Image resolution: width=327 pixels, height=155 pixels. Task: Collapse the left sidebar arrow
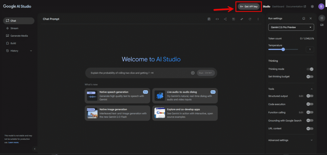pos(35,149)
